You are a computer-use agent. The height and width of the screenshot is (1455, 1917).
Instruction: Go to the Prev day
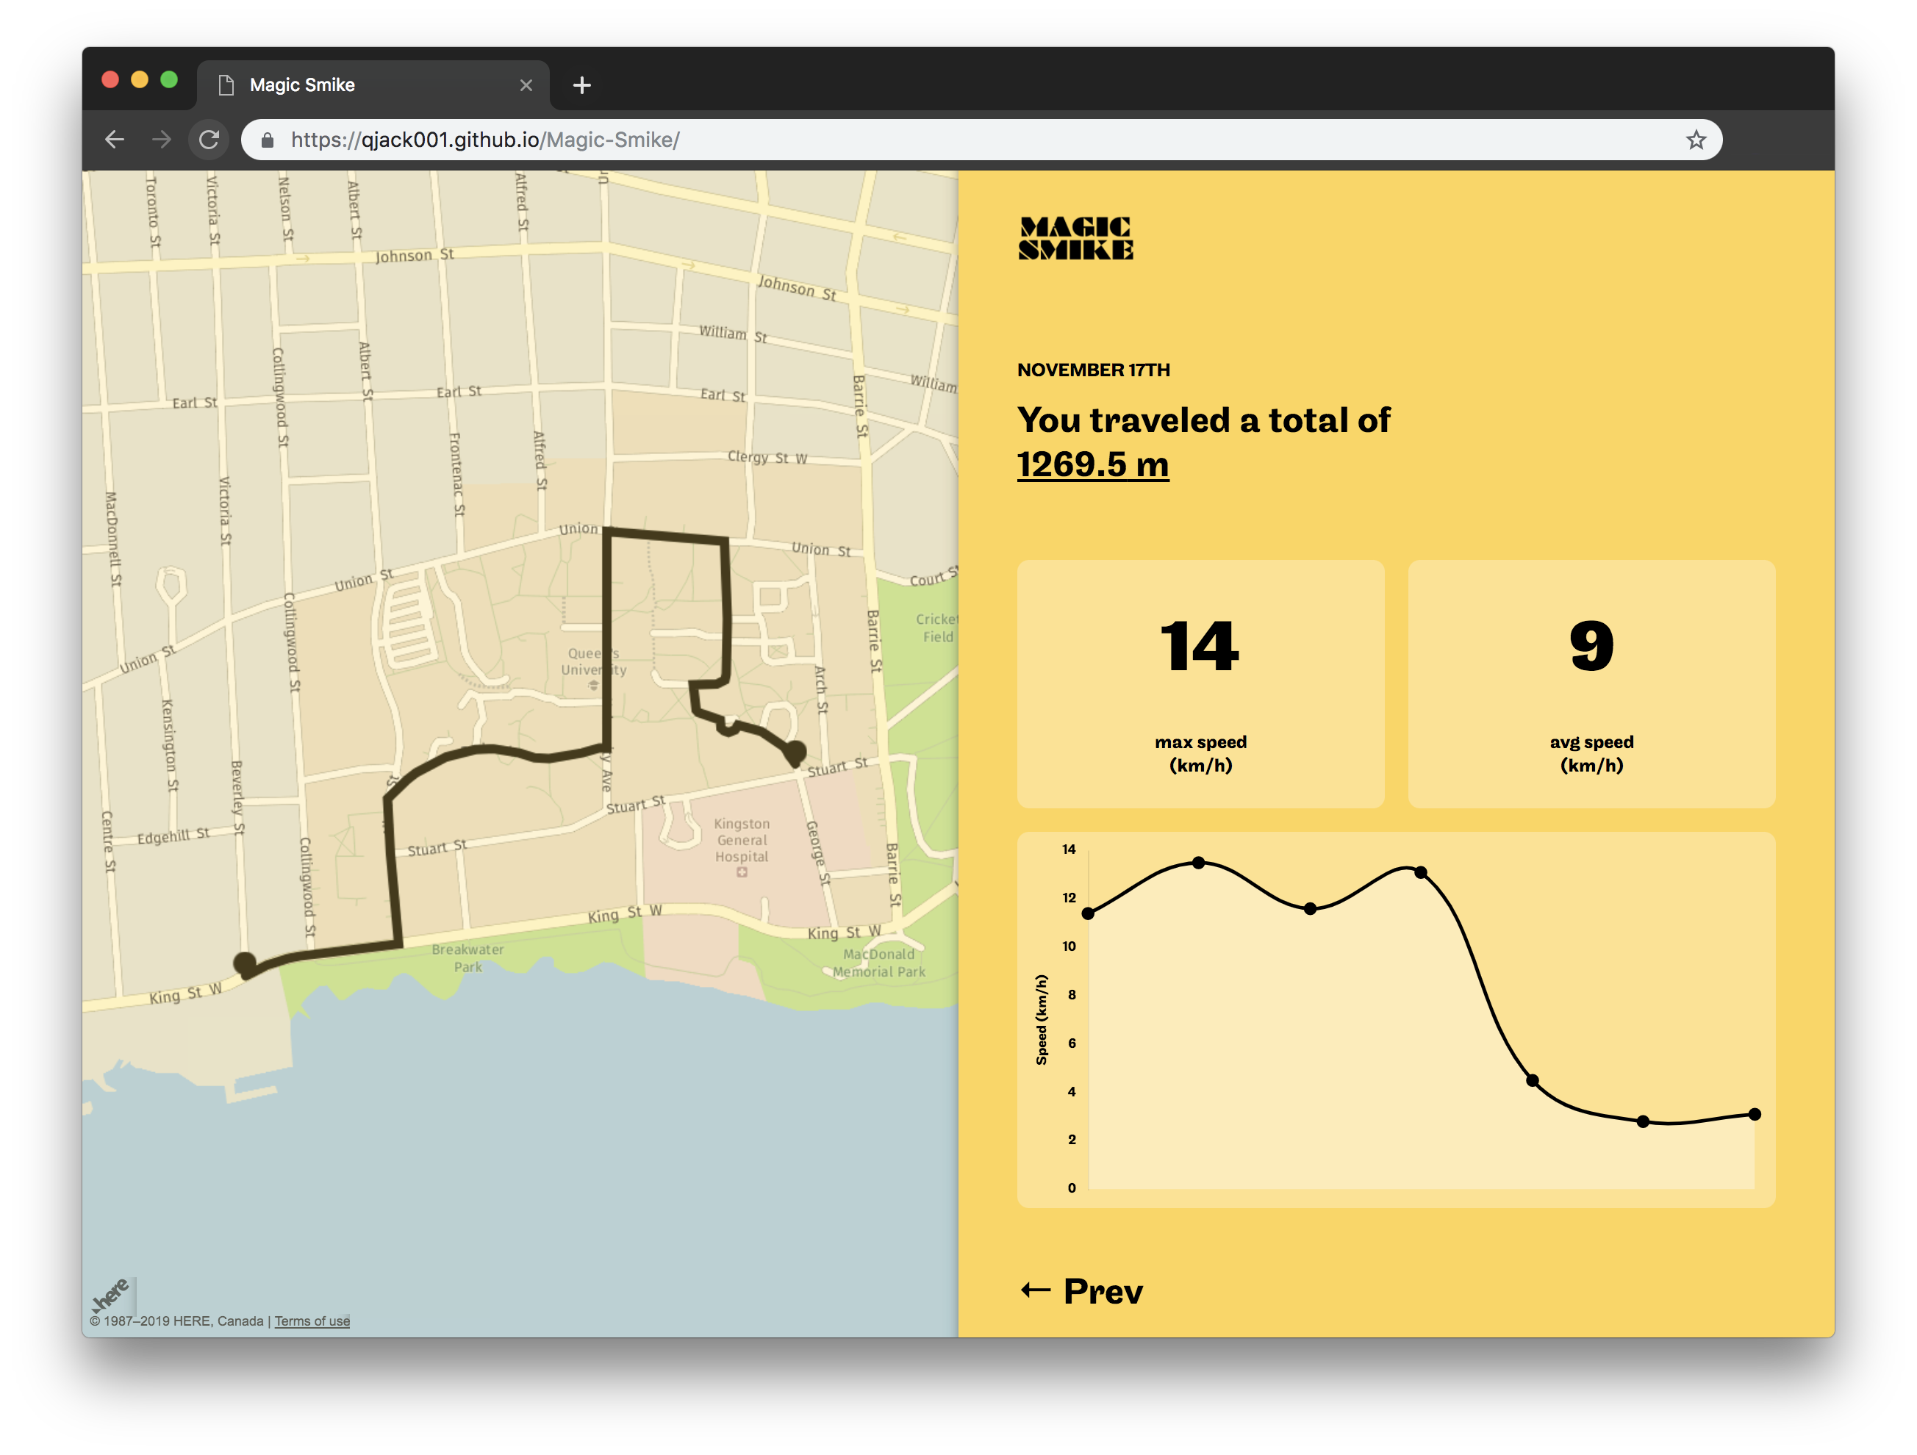click(1081, 1291)
